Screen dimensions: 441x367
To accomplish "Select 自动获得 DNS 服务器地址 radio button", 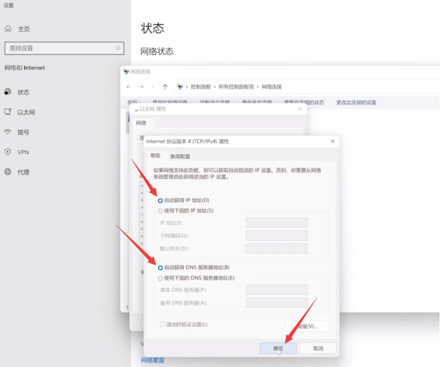I will coord(160,268).
